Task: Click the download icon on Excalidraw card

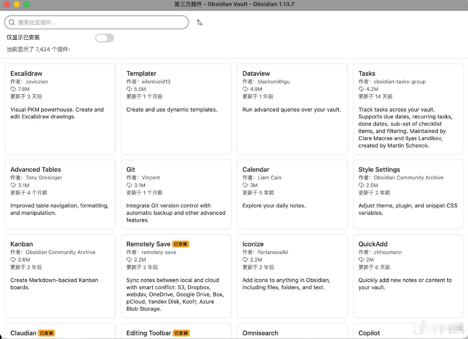Action: [13, 89]
